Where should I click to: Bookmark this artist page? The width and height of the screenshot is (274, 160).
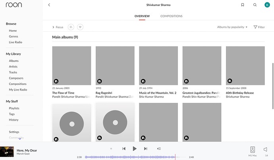tap(243, 5)
